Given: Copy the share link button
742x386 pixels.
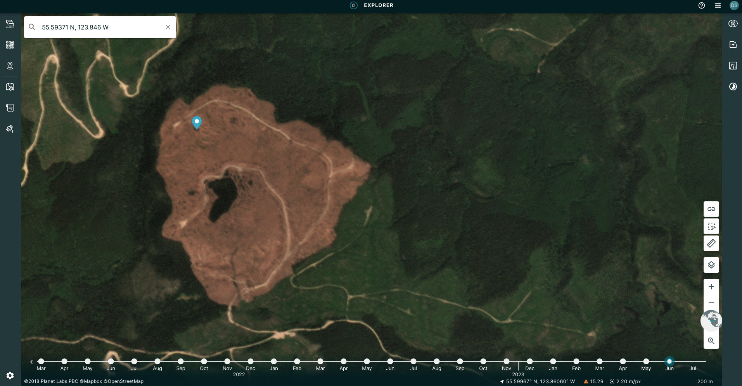Looking at the screenshot, I should [x=711, y=209].
